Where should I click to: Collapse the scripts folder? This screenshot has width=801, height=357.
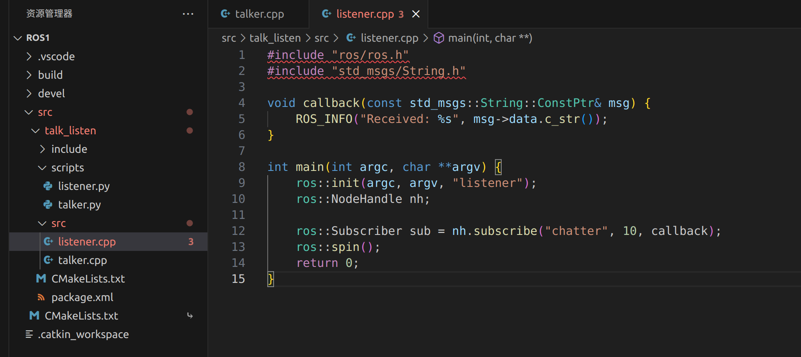coord(42,168)
